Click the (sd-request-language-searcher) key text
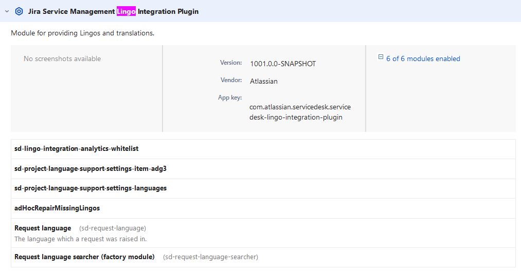 coord(211,257)
